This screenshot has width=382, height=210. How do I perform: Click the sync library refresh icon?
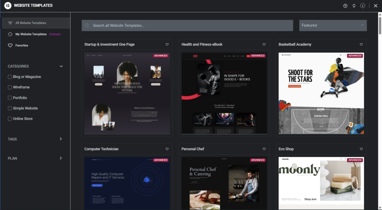point(354,6)
